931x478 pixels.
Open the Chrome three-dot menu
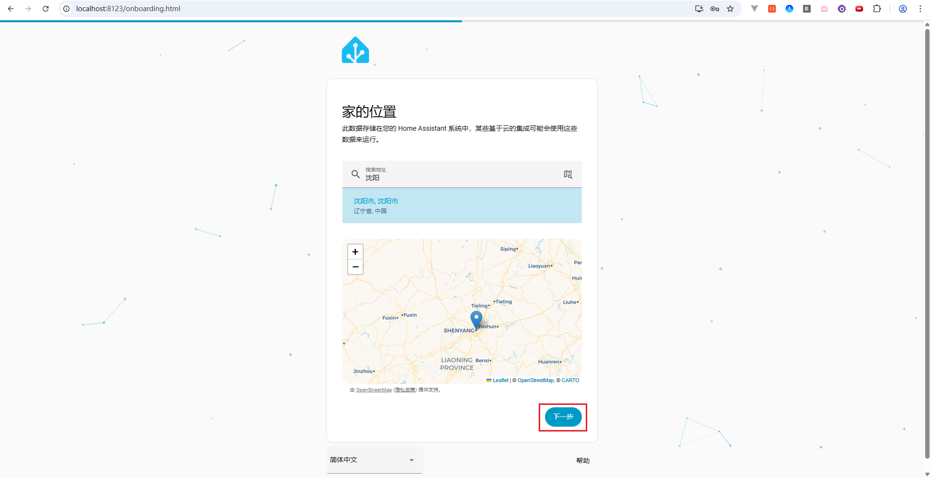[x=920, y=9]
